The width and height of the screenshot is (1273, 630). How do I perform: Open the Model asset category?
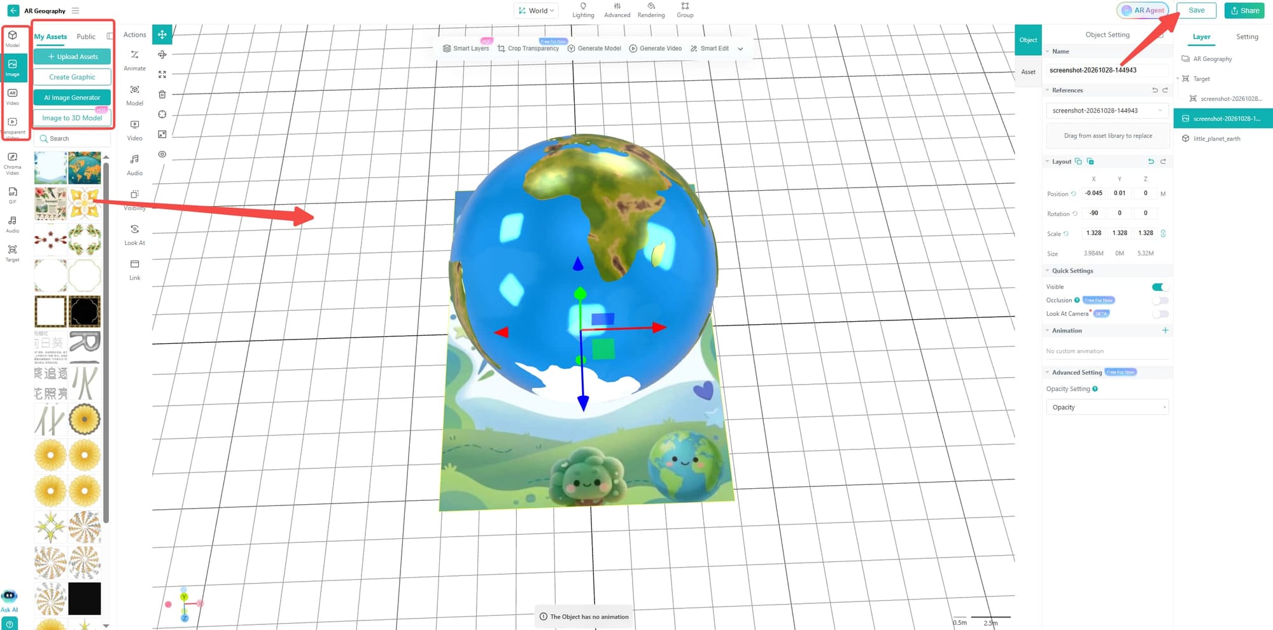point(13,39)
